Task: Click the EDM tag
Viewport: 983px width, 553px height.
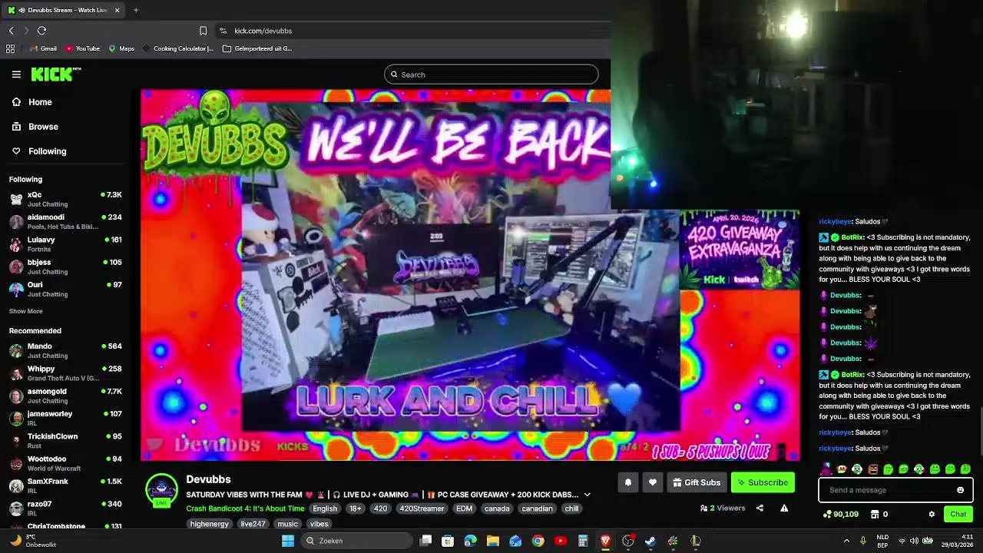Action: (464, 508)
